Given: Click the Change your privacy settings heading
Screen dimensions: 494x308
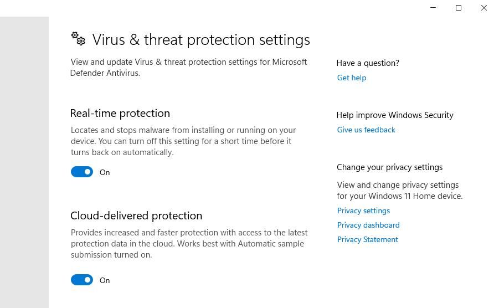Looking at the screenshot, I should tap(390, 167).
